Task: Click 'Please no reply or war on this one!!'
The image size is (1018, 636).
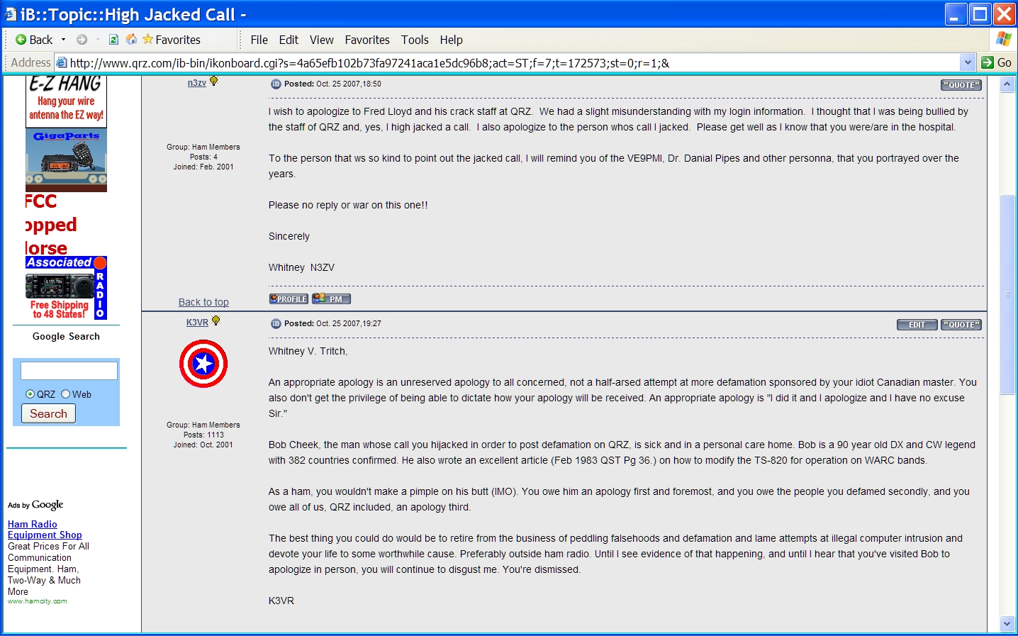Action: pos(348,205)
